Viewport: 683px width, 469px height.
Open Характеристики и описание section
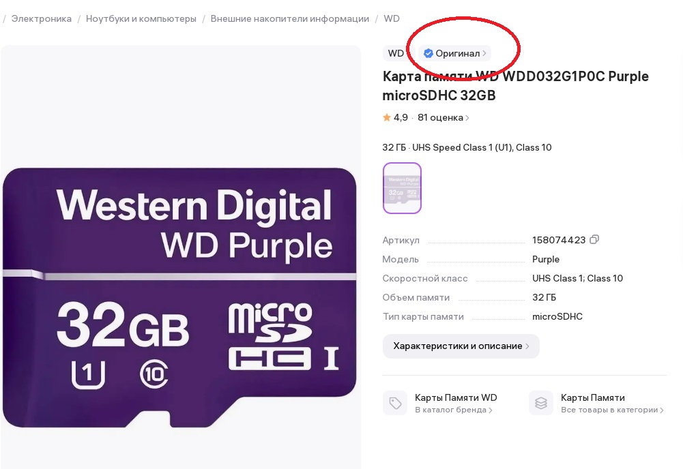click(x=461, y=346)
